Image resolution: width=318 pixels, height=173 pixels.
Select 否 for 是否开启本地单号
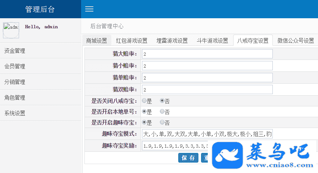(162, 112)
